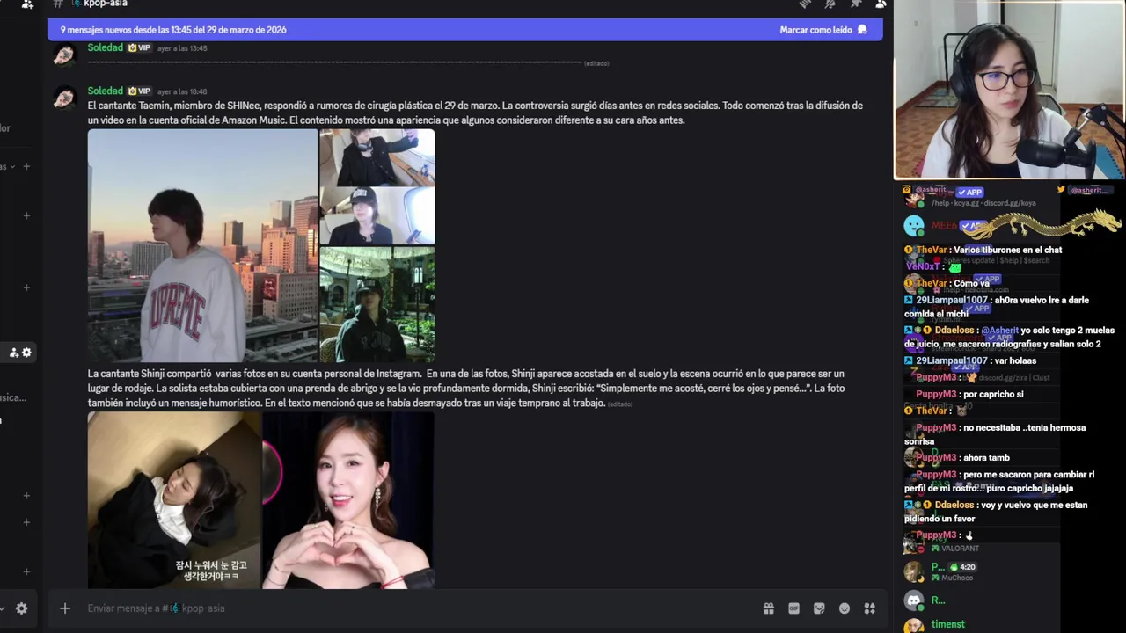
Task: Click the topmost plus icon in the channel sidebar
Action: [x=26, y=166]
